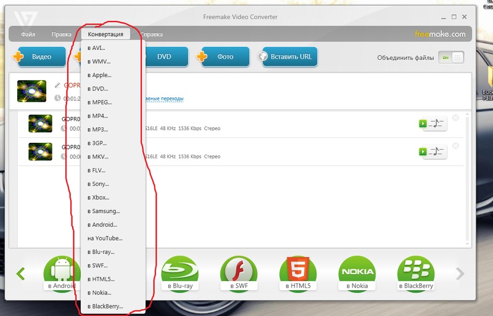This screenshot has width=493, height=316.
Task: Choose в AVI... from menu
Action: (113, 48)
